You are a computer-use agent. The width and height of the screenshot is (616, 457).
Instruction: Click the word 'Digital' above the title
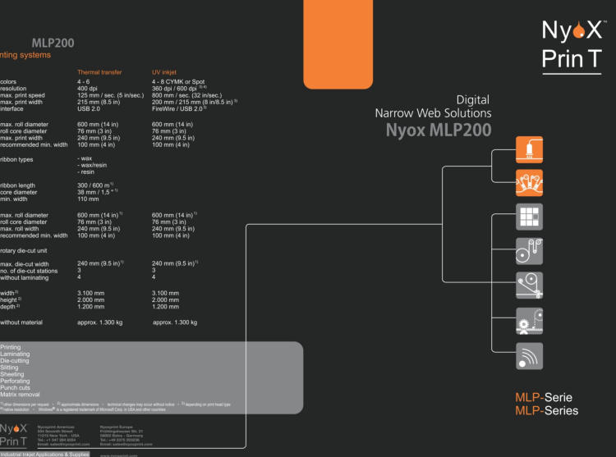click(x=472, y=99)
